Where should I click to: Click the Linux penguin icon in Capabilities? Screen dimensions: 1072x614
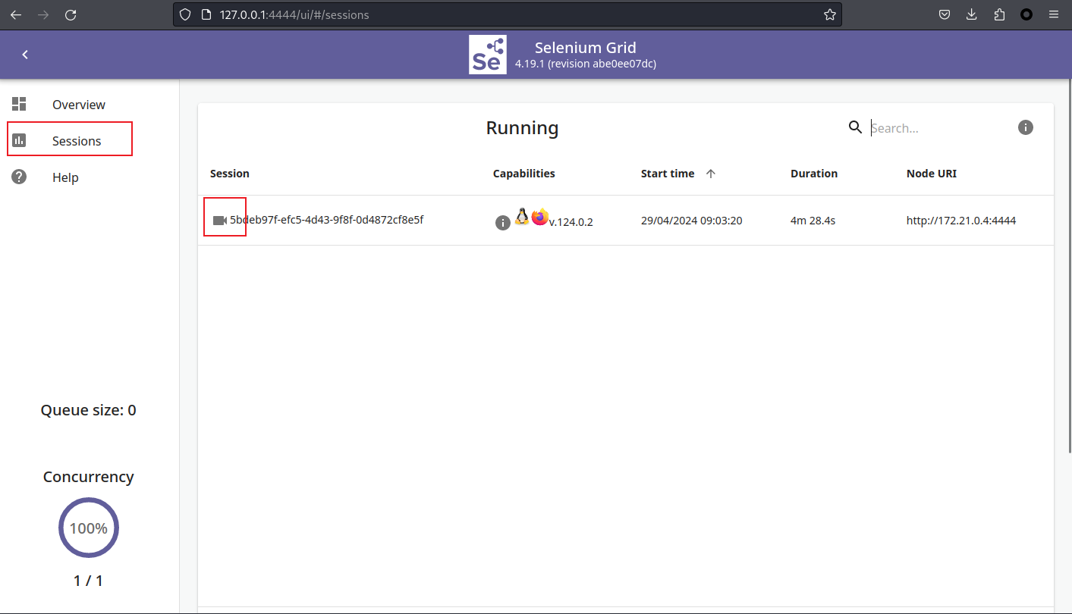point(522,217)
